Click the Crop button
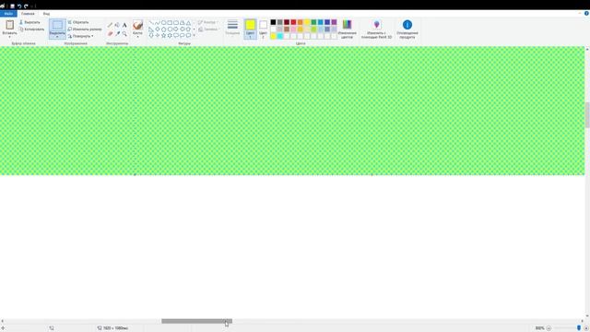 (x=78, y=22)
